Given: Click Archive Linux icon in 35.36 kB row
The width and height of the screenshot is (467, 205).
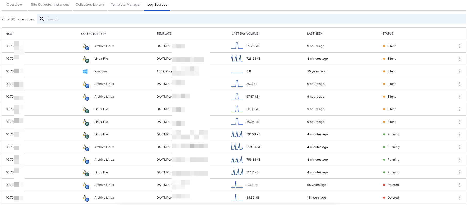Looking at the screenshot, I should [86, 198].
